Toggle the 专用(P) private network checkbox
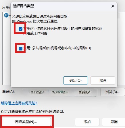This screenshot has width=125, height=128. point(20,29)
